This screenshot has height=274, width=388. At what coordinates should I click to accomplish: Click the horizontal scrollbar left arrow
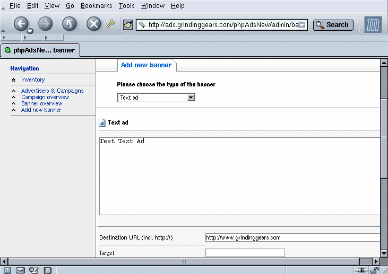(4, 261)
